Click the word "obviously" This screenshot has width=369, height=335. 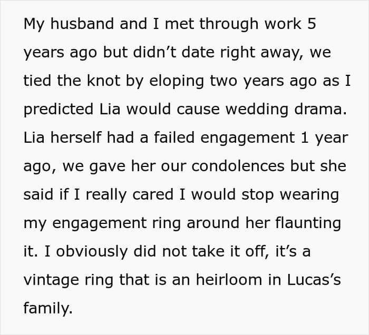click(x=92, y=252)
